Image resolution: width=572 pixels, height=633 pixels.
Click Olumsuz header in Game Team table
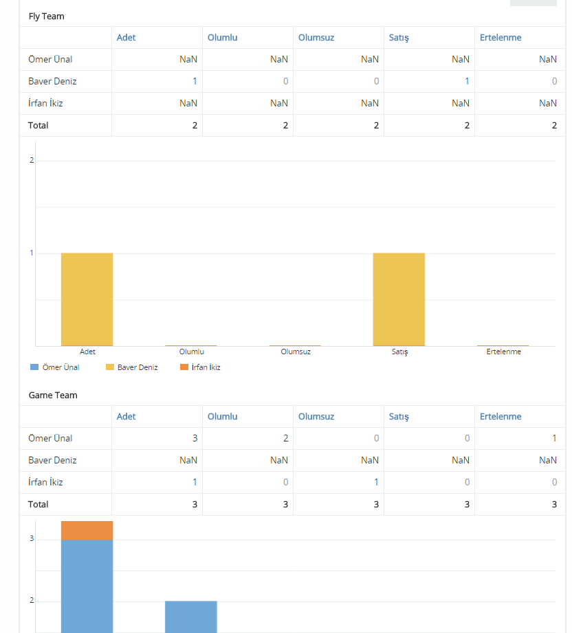point(316,417)
